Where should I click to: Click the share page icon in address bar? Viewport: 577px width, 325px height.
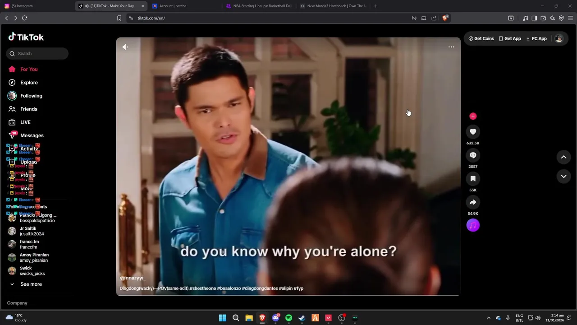coord(434,18)
